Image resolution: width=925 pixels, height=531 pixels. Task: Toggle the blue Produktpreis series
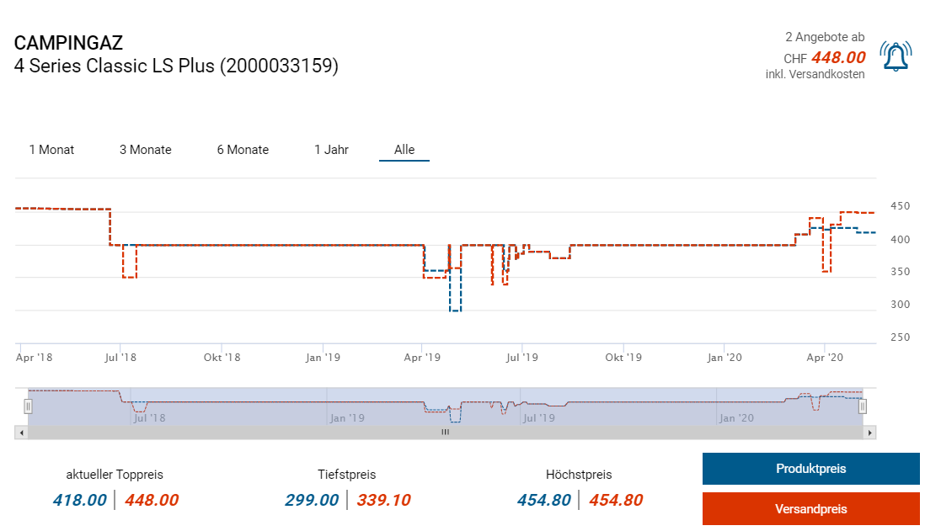[x=810, y=469]
